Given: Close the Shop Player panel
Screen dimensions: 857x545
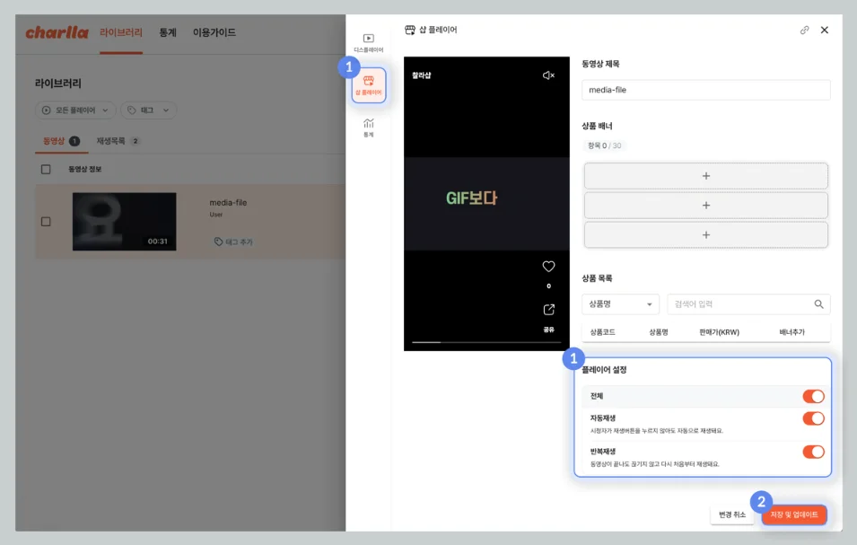Looking at the screenshot, I should point(824,30).
